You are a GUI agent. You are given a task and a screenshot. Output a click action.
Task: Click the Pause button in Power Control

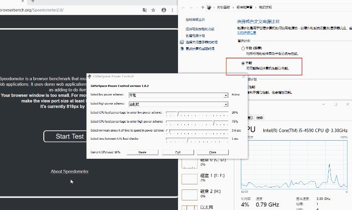click(142, 152)
